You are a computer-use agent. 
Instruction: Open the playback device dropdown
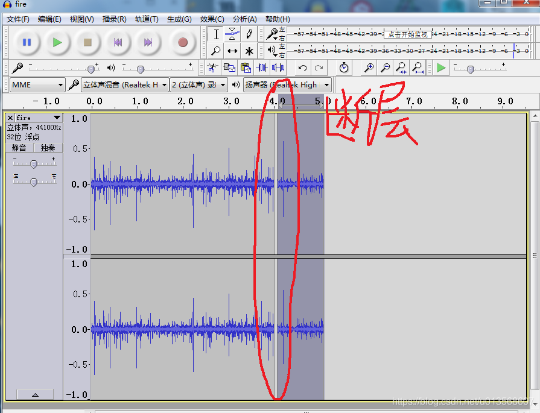click(x=287, y=84)
